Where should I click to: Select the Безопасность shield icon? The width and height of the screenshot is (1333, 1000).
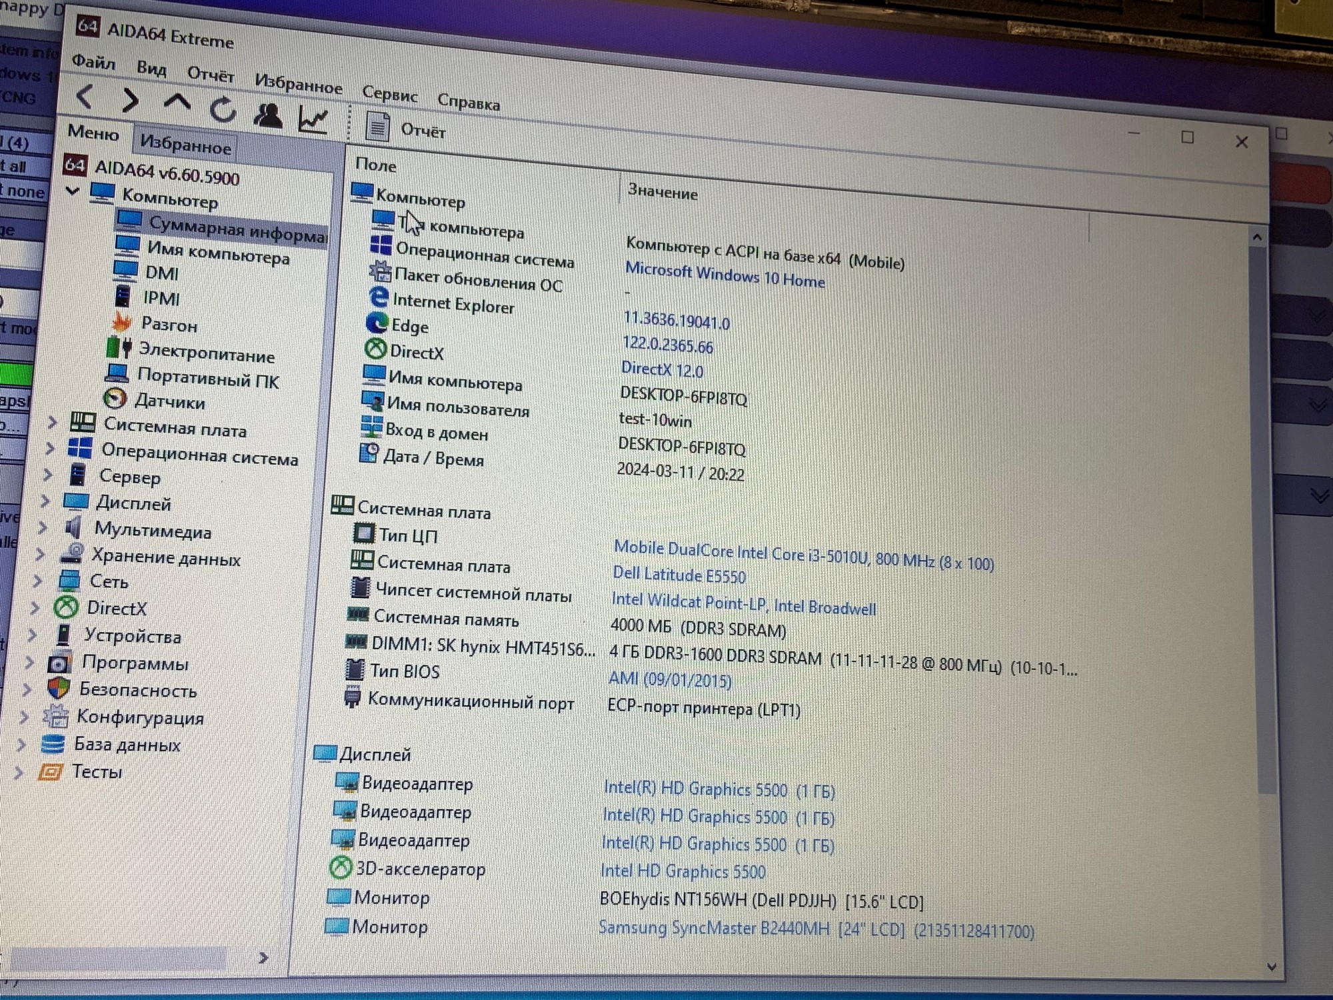(59, 688)
